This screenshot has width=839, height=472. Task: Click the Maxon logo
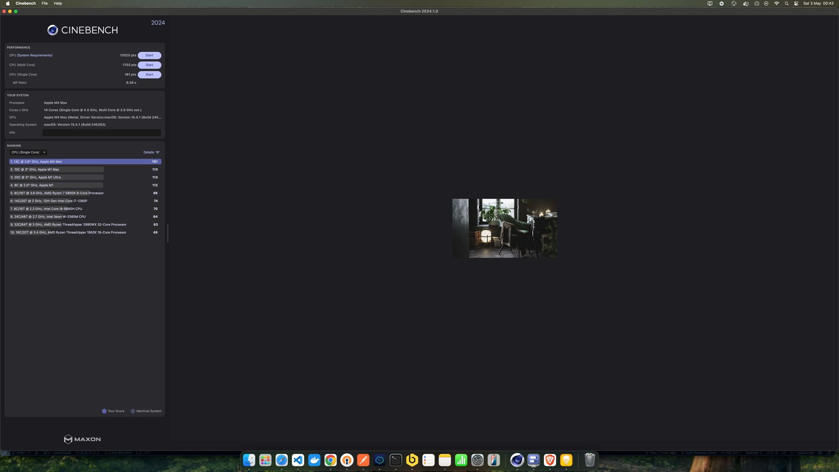[82, 439]
